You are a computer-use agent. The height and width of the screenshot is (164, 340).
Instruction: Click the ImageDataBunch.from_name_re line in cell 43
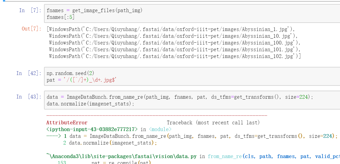point(180,97)
